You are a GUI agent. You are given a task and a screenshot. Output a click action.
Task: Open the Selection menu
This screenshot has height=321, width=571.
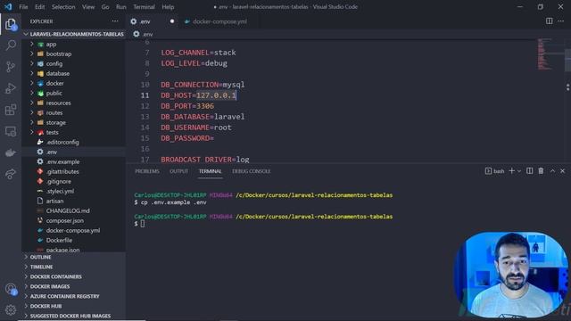63,7
